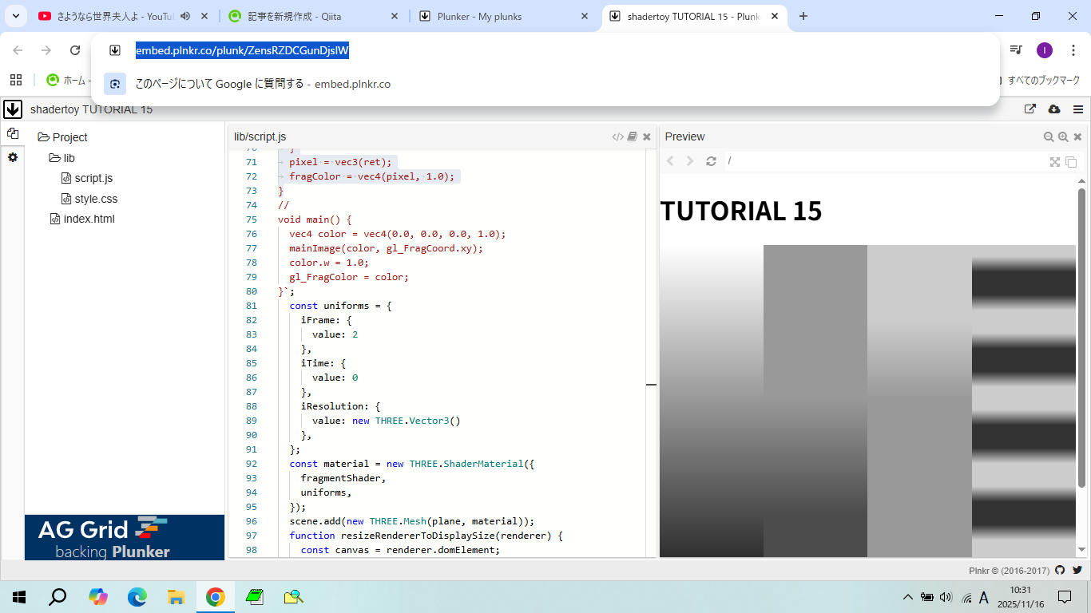This screenshot has height=613, width=1091.
Task: Zoom out the Preview pane
Action: (1049, 136)
